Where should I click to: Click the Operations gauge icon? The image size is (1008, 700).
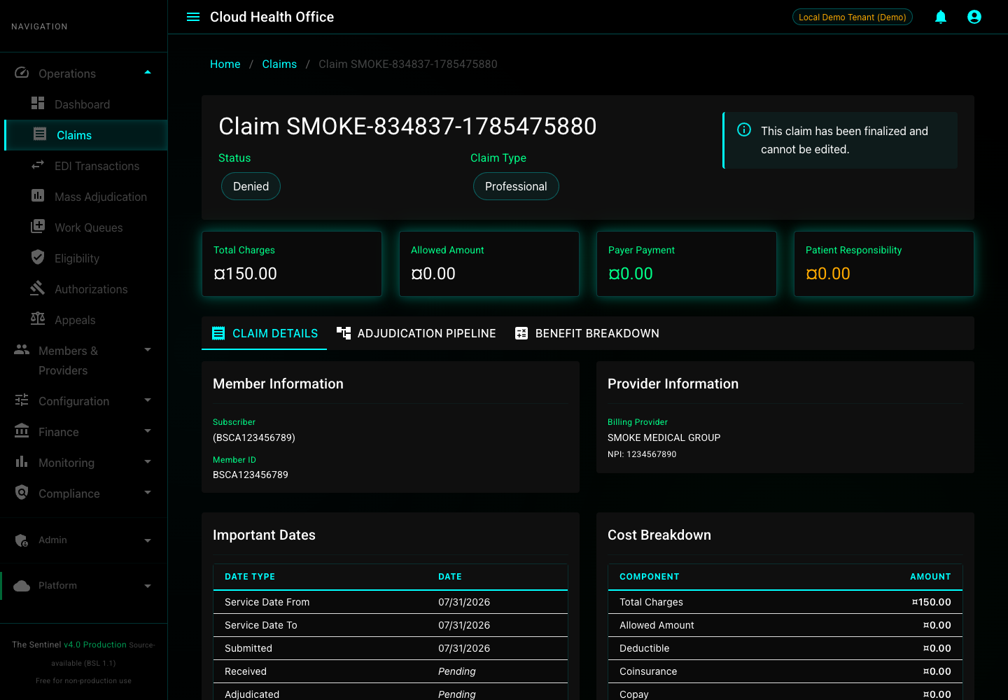pos(22,73)
